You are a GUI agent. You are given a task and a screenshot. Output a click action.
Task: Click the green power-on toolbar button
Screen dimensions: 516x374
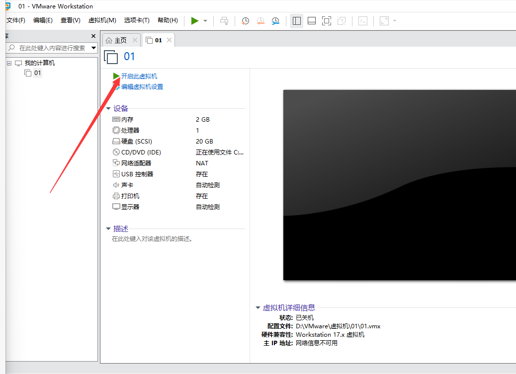pyautogui.click(x=195, y=21)
